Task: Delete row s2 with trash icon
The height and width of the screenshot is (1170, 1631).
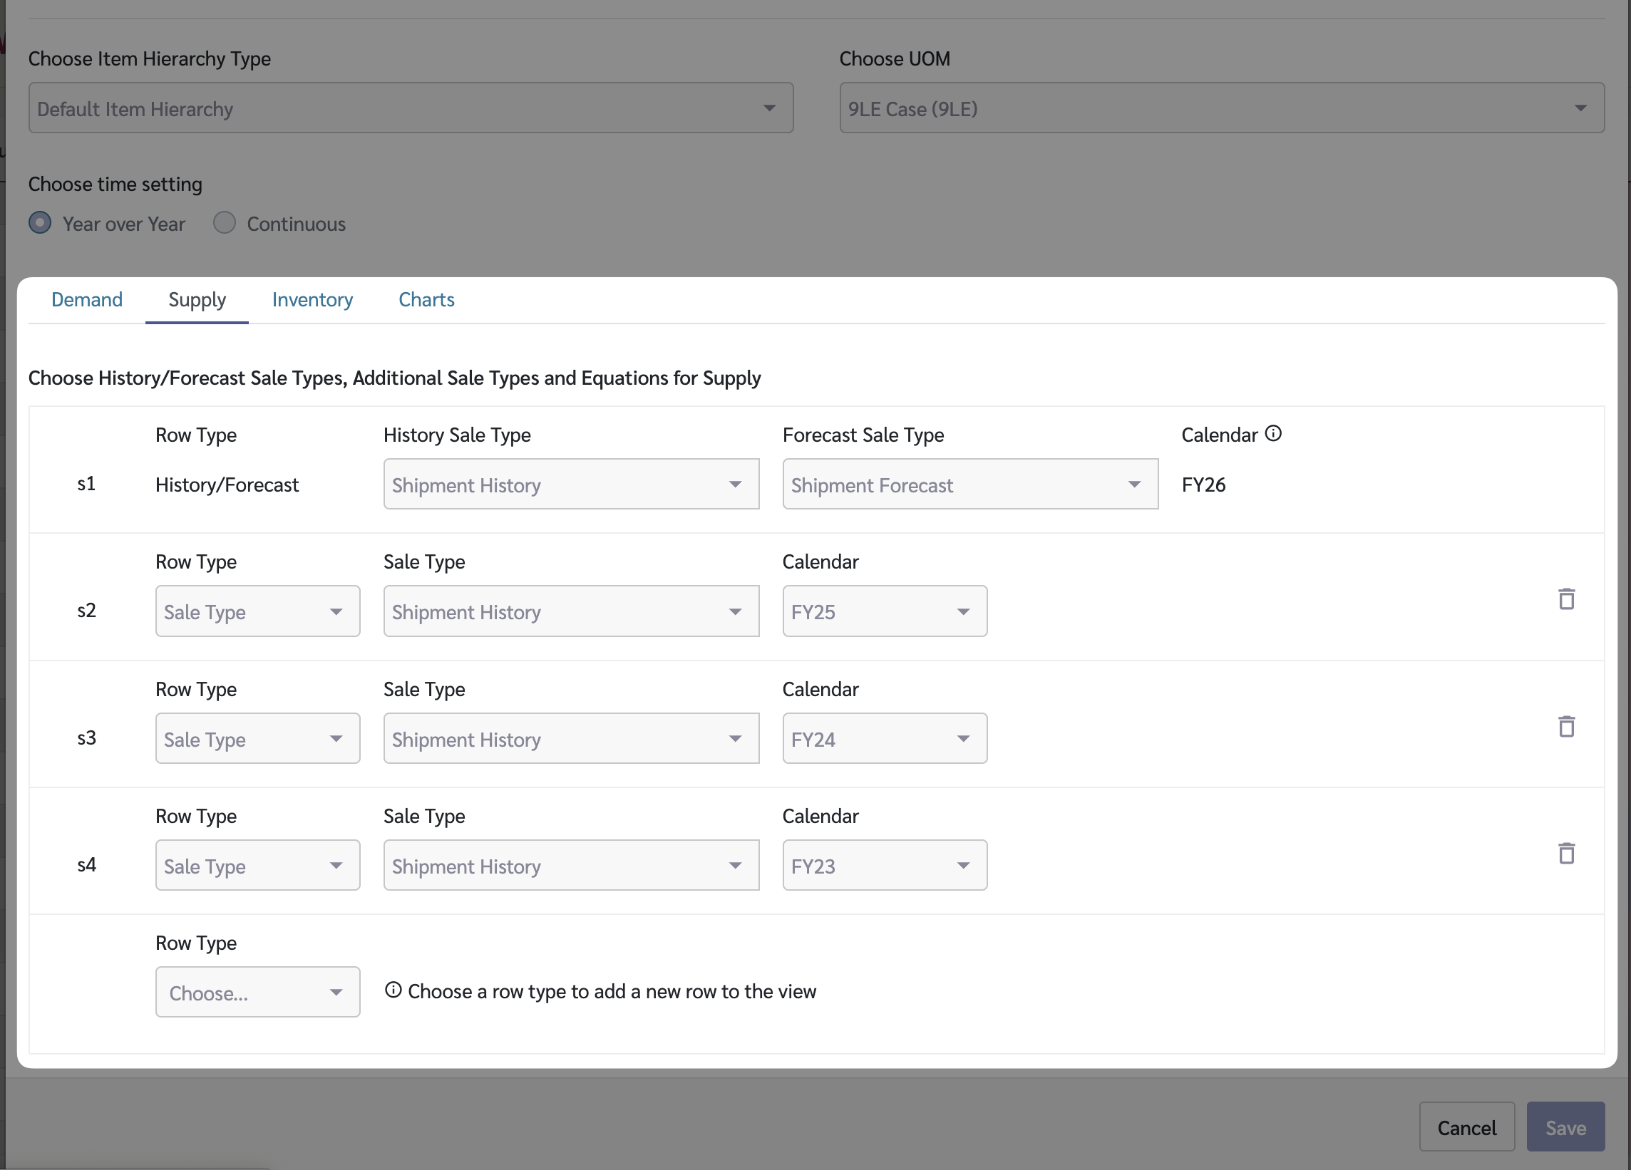Action: tap(1565, 599)
